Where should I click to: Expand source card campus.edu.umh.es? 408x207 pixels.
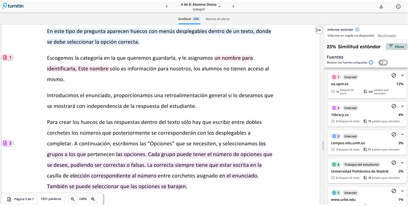[402, 134]
